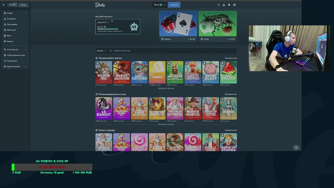This screenshot has height=188, width=334.
Task: Click the streamer webcam overlay
Action: [289, 49]
